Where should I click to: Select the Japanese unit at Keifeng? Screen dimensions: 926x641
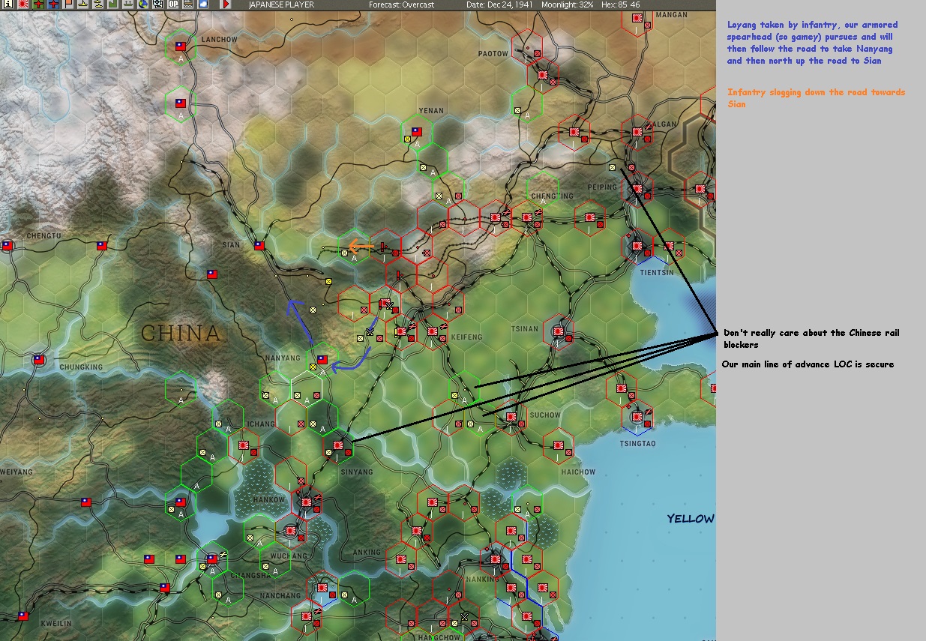click(x=432, y=331)
